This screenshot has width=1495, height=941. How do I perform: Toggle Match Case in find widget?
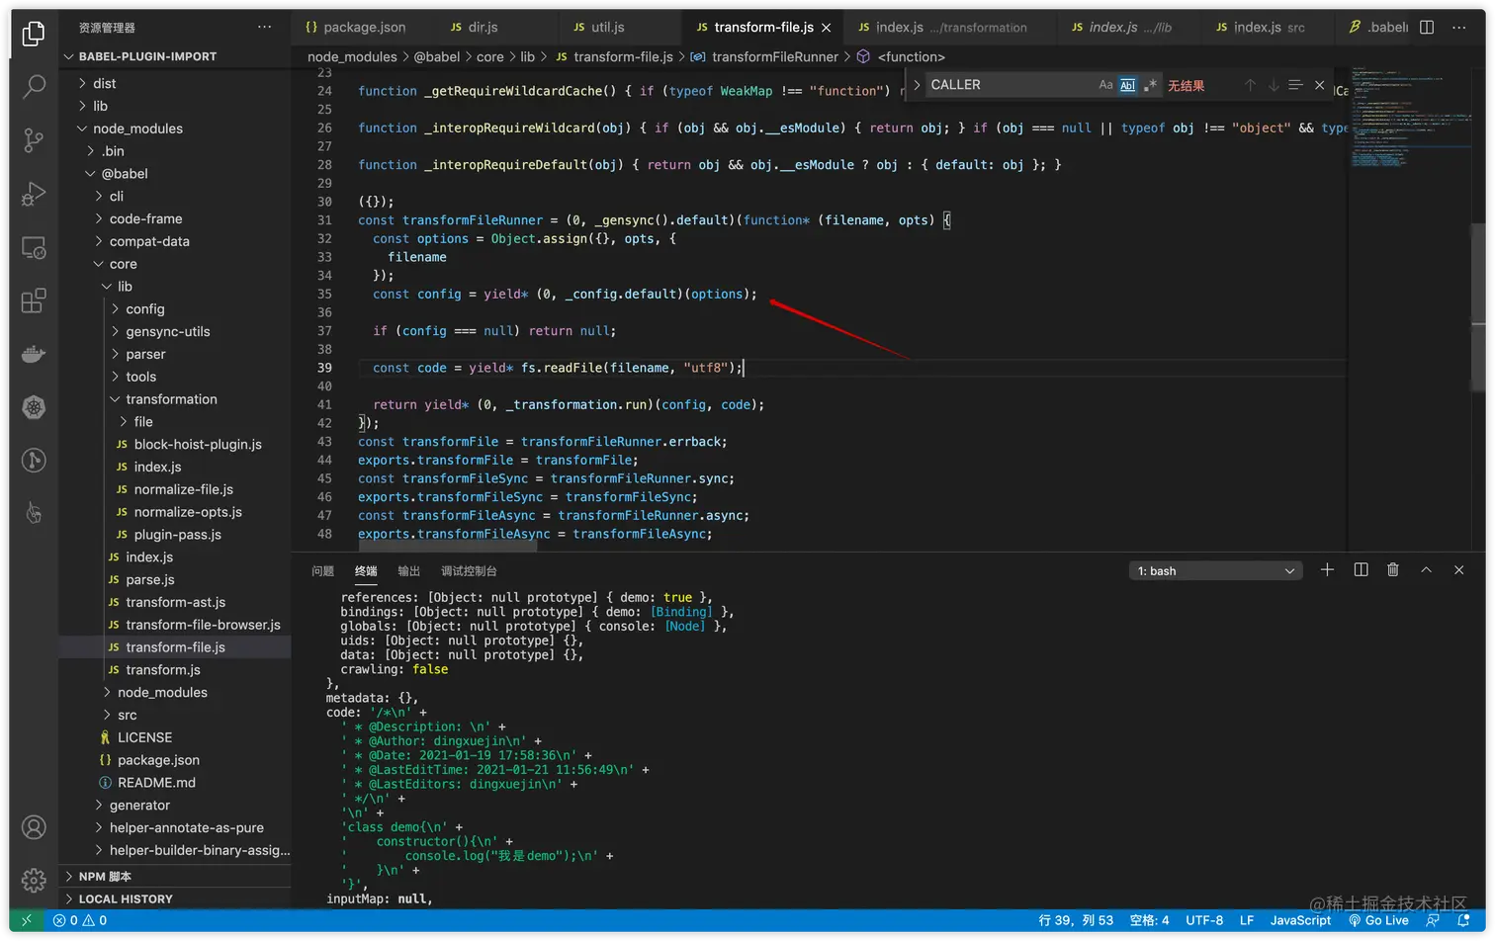coord(1105,85)
